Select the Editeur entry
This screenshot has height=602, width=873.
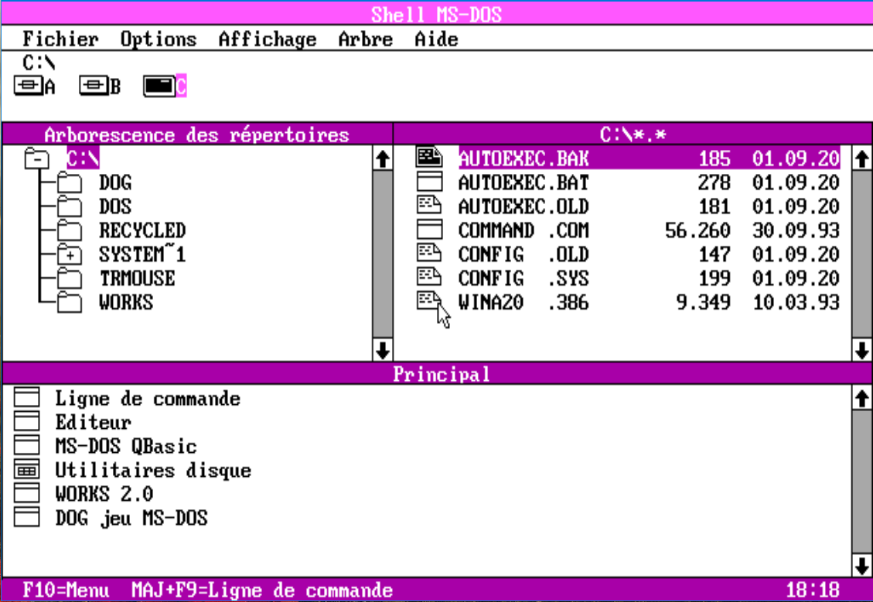(93, 422)
